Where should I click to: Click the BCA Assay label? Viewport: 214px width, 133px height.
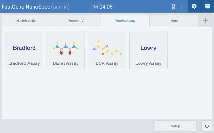point(107,63)
